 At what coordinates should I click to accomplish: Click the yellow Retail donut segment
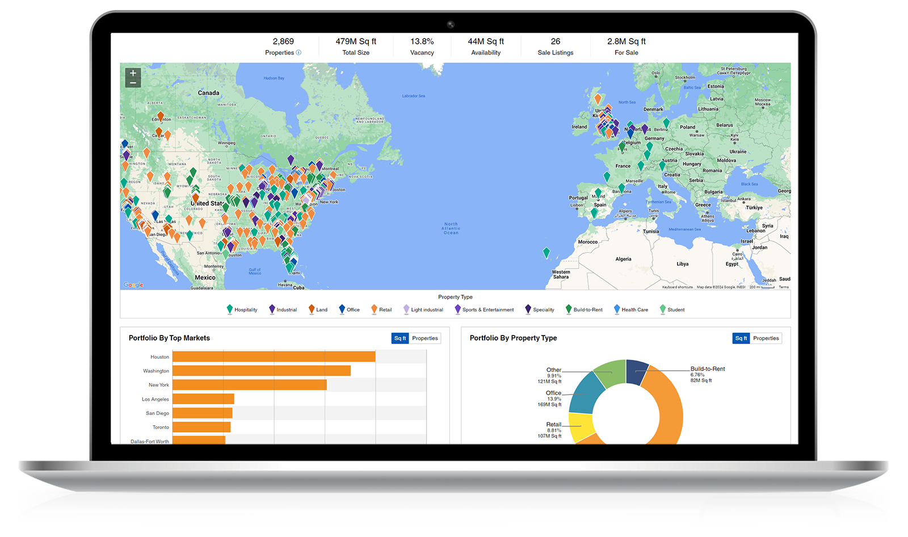point(580,428)
